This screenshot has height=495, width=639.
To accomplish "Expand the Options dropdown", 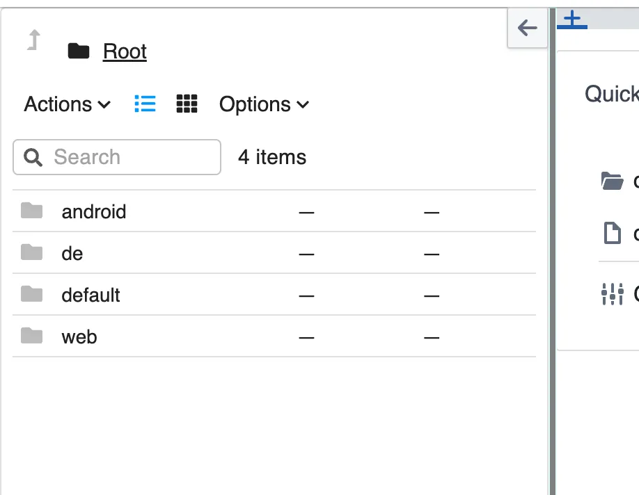I will tap(264, 104).
